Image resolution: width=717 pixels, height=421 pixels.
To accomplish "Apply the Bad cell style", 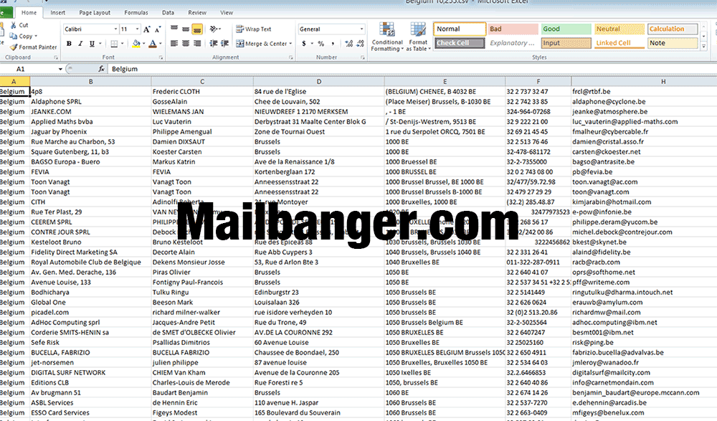I will (x=513, y=29).
